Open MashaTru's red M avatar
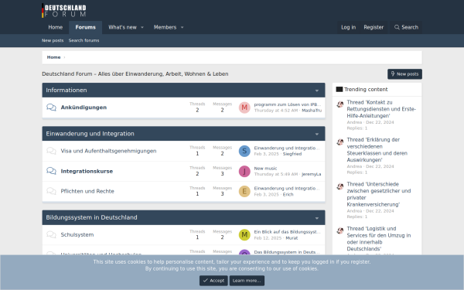 [x=244, y=107]
